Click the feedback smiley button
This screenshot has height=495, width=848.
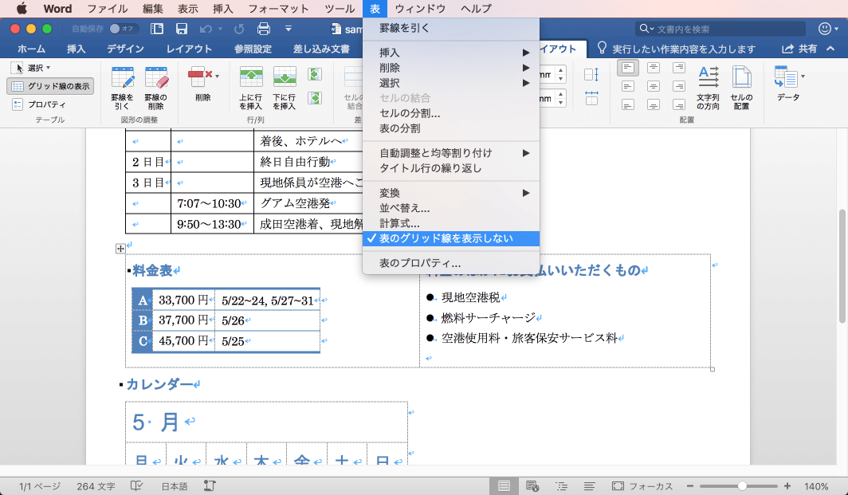click(x=825, y=29)
